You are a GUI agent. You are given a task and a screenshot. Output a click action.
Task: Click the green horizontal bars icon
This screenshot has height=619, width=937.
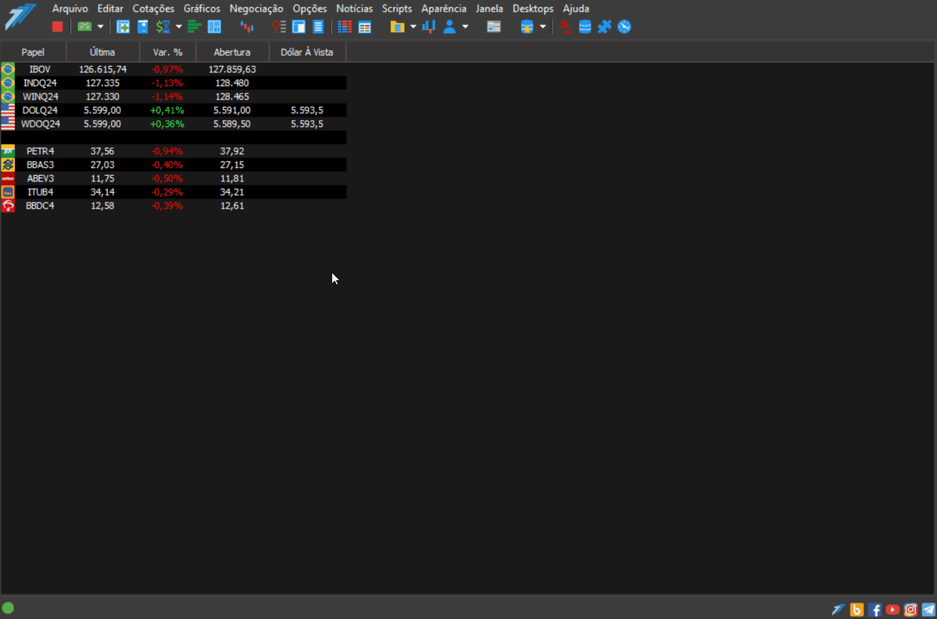point(194,27)
